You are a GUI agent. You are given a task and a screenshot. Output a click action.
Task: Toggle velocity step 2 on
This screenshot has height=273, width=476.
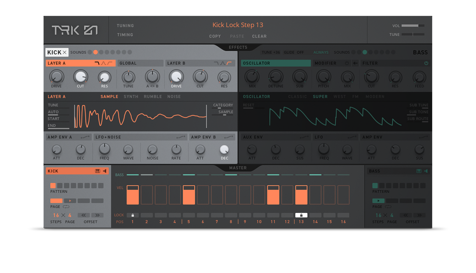(147, 195)
